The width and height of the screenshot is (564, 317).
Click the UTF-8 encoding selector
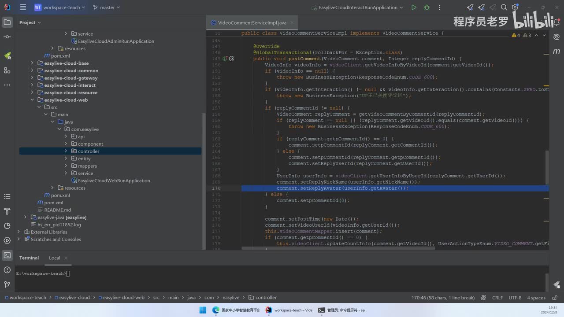click(515, 298)
